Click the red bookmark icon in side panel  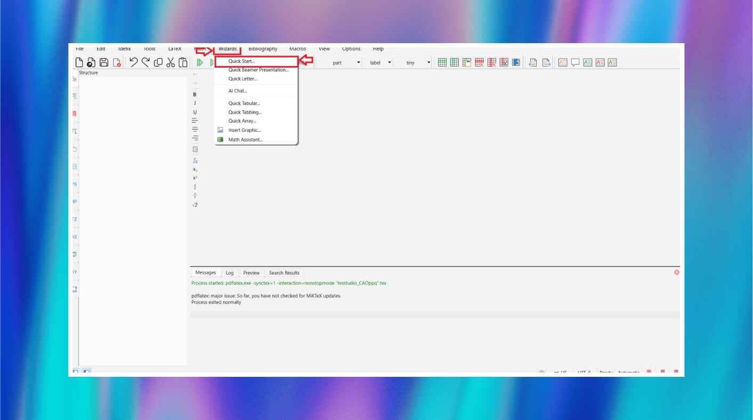(x=75, y=114)
